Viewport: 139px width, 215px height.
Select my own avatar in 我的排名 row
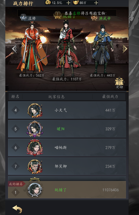pyautogui.click(x=35, y=190)
